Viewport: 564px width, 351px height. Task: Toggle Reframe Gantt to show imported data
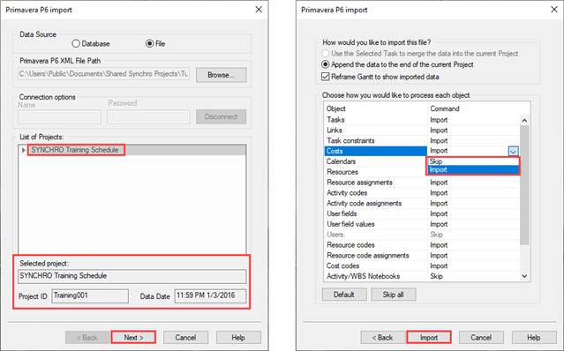[x=325, y=77]
